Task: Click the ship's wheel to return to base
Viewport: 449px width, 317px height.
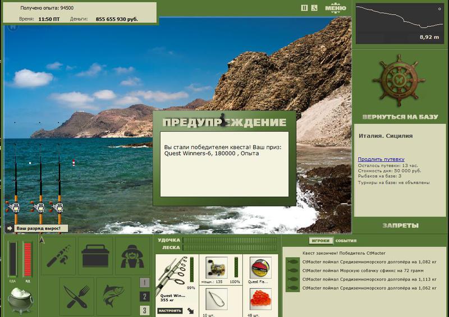Action: 398,80
